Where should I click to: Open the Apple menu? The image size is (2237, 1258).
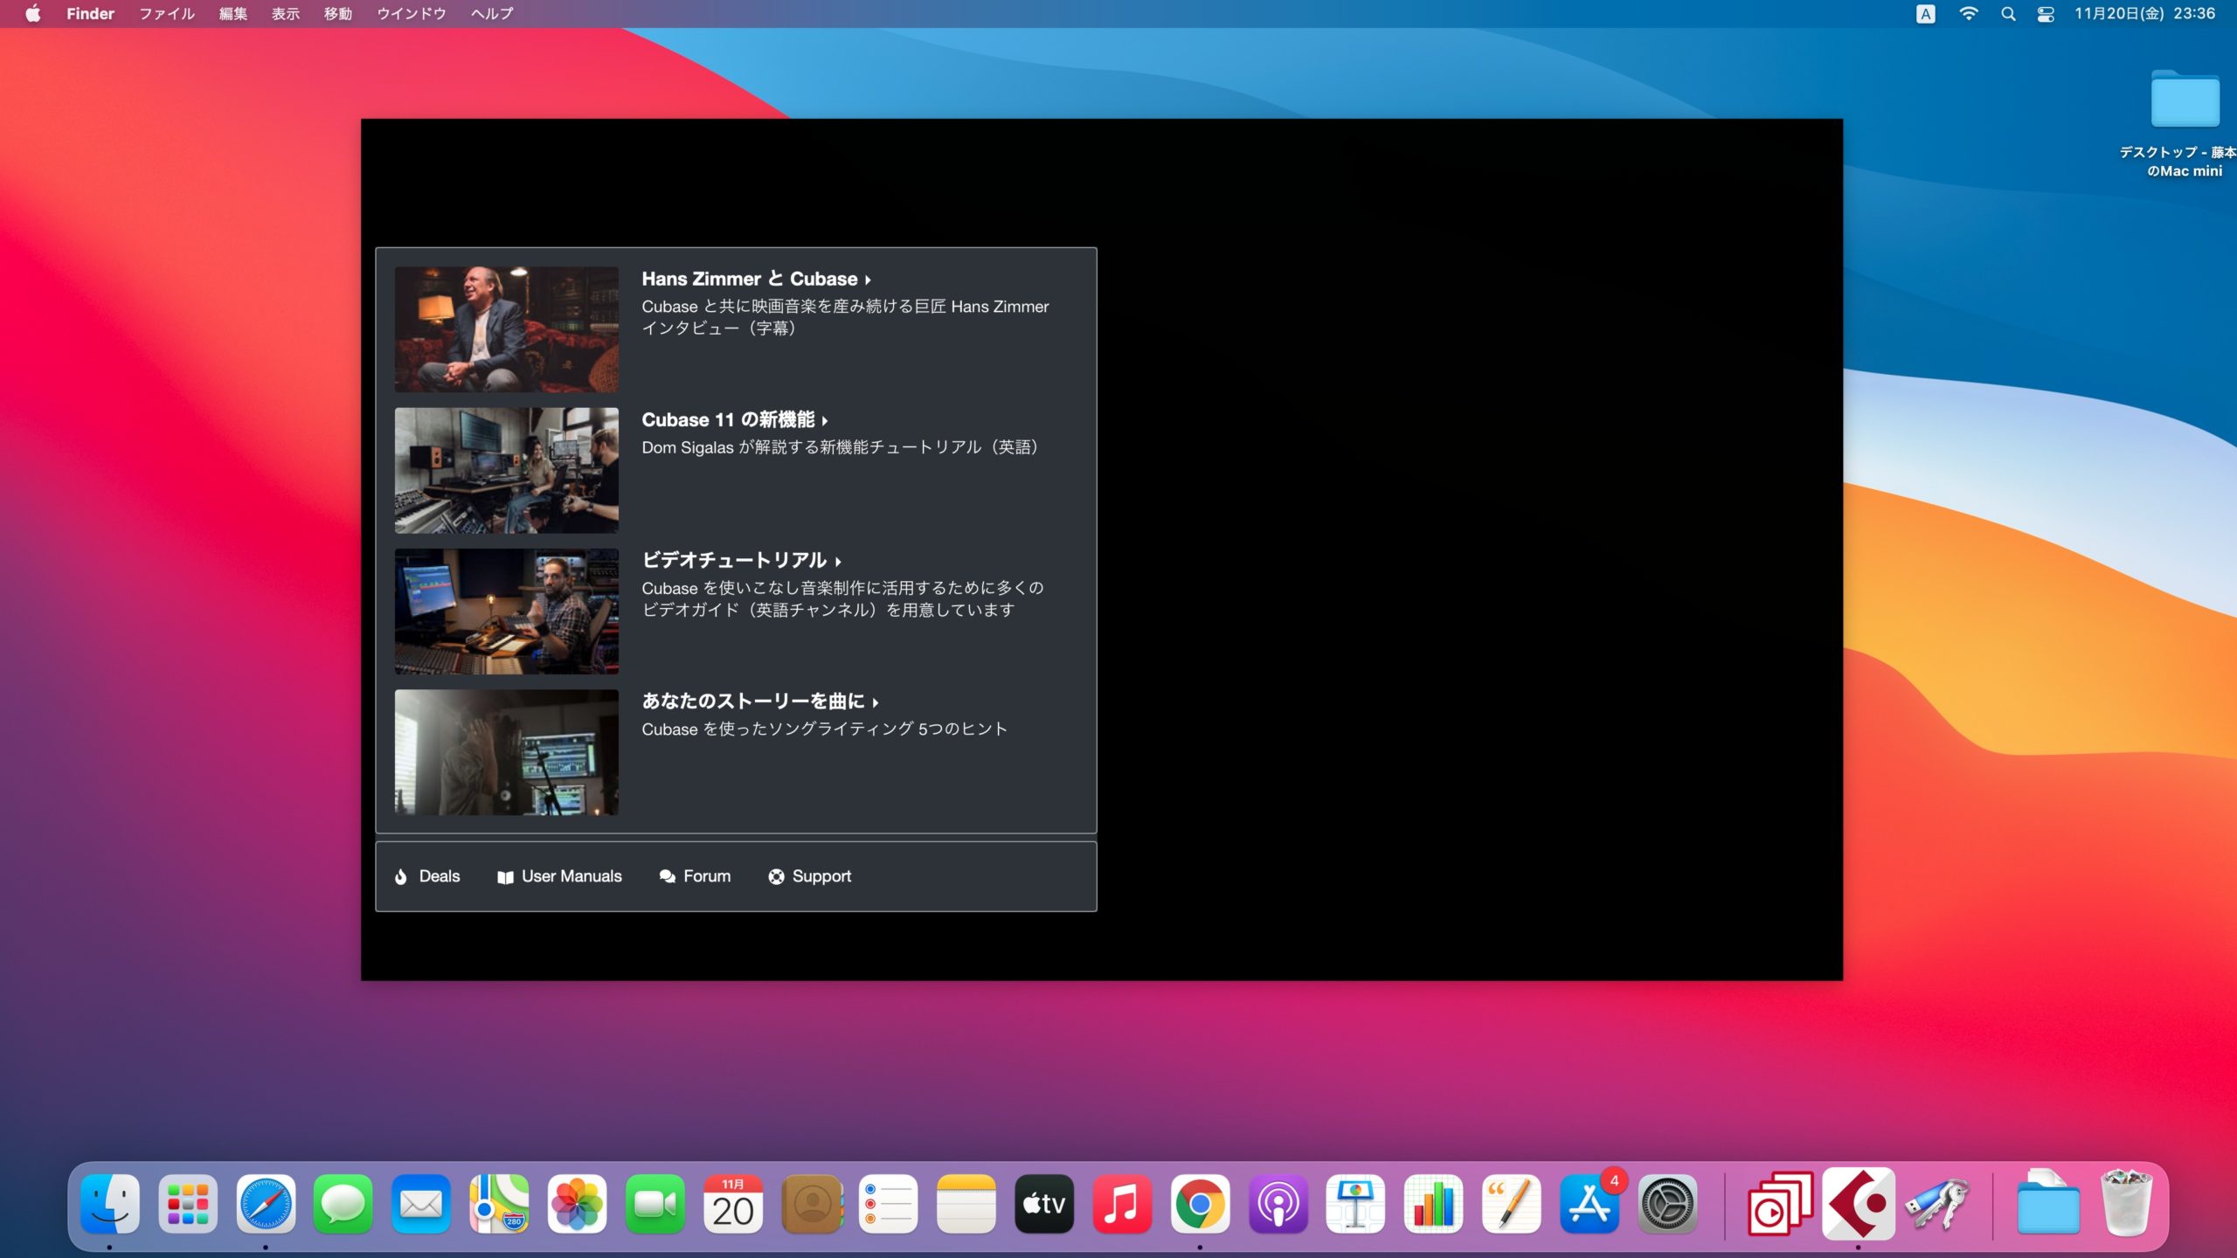(x=33, y=13)
